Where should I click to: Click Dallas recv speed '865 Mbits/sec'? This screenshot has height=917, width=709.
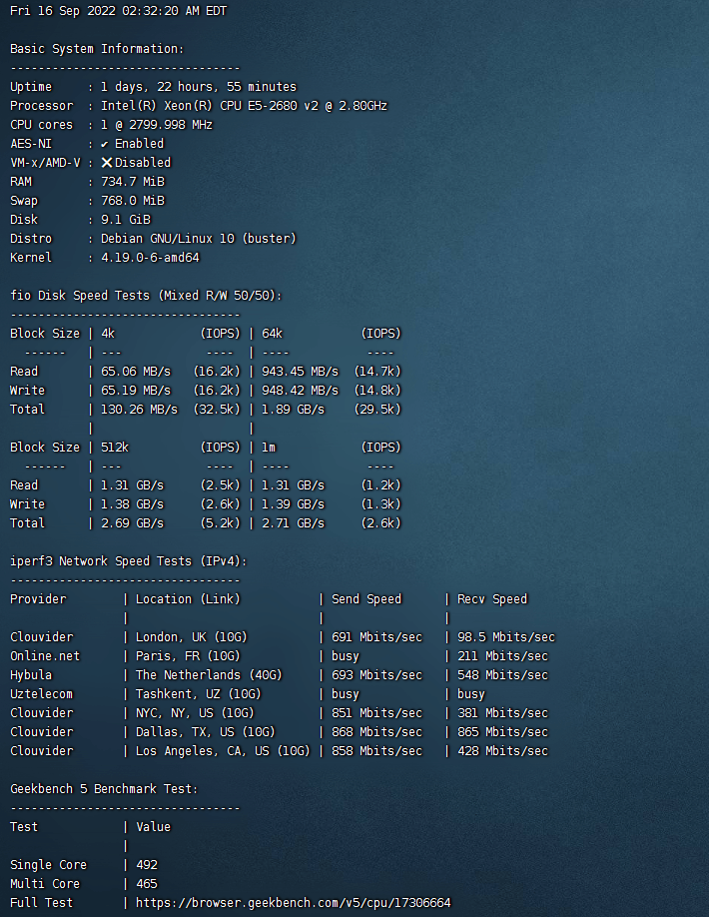[502, 732]
